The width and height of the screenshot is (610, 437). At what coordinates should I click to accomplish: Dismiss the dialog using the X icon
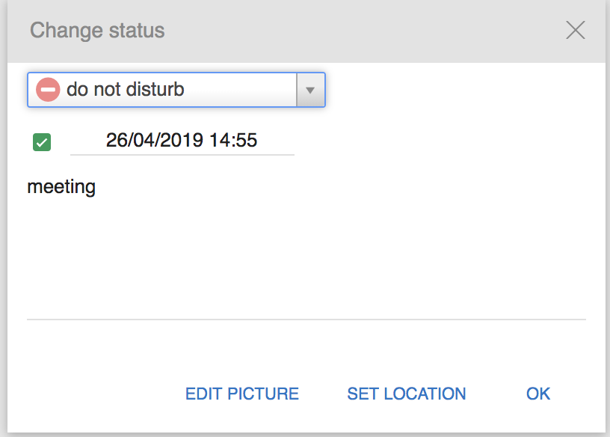coord(576,31)
